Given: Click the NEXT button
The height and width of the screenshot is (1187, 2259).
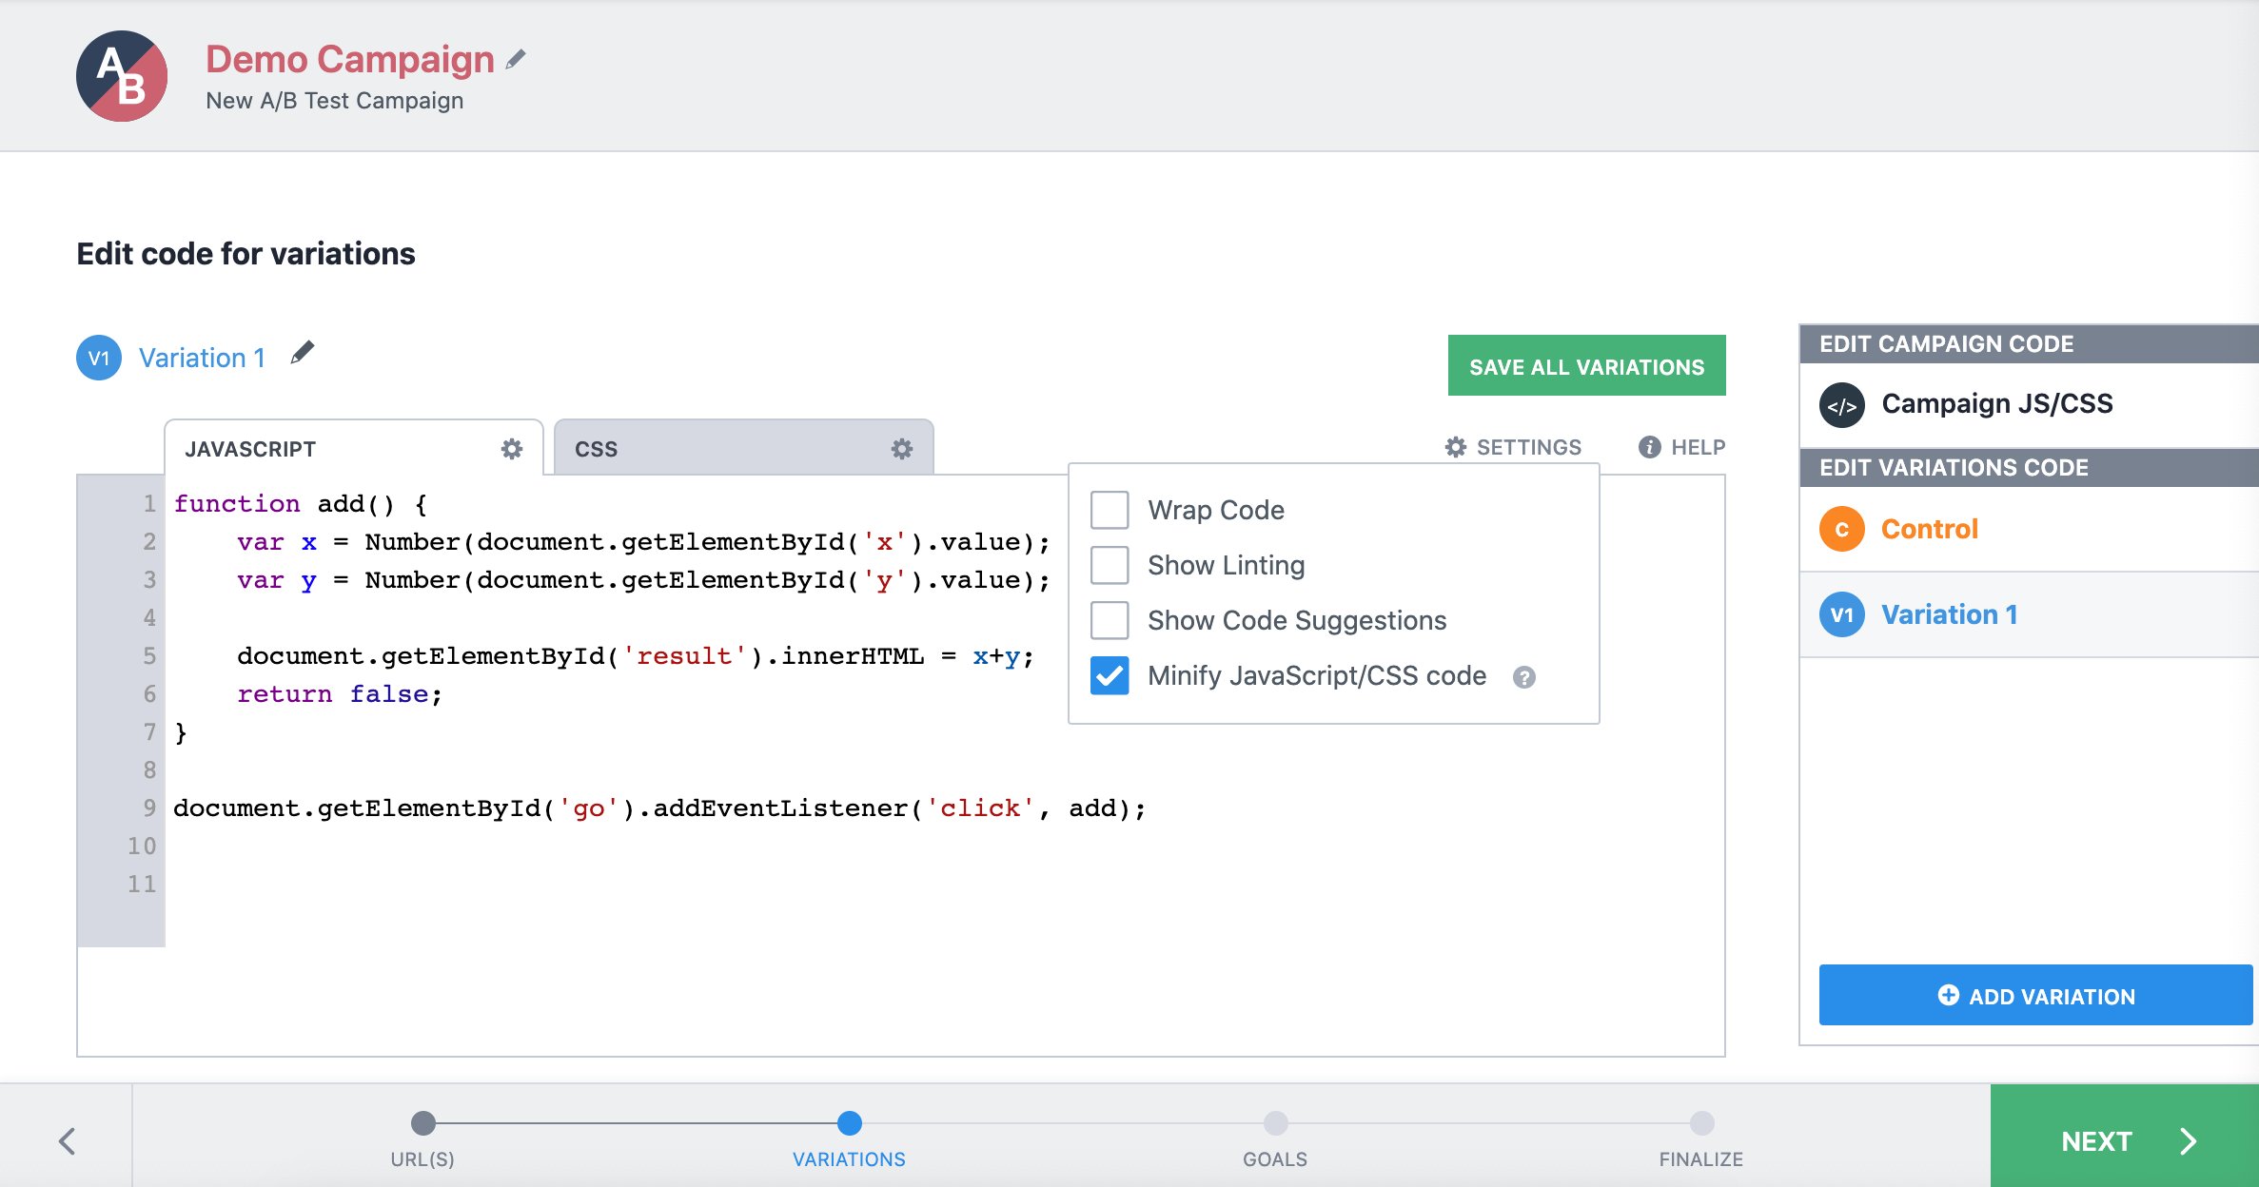Looking at the screenshot, I should click(2124, 1136).
